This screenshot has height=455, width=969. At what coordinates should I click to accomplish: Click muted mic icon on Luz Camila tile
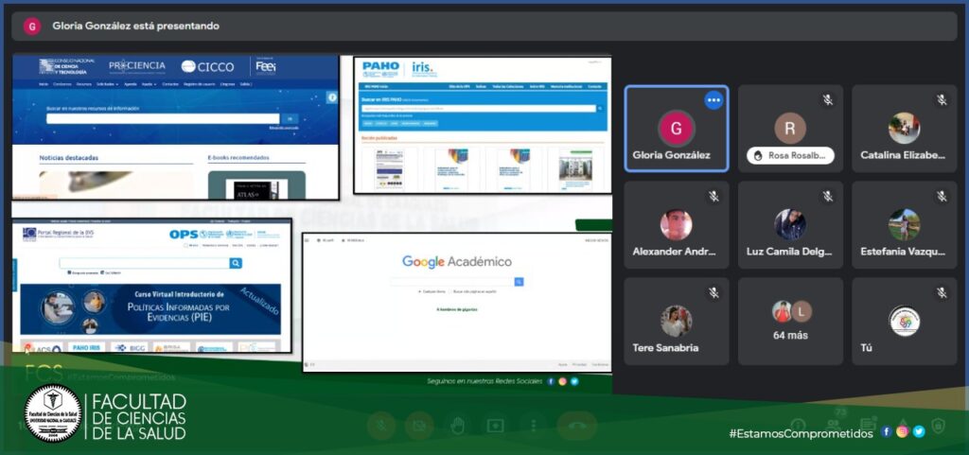827,197
